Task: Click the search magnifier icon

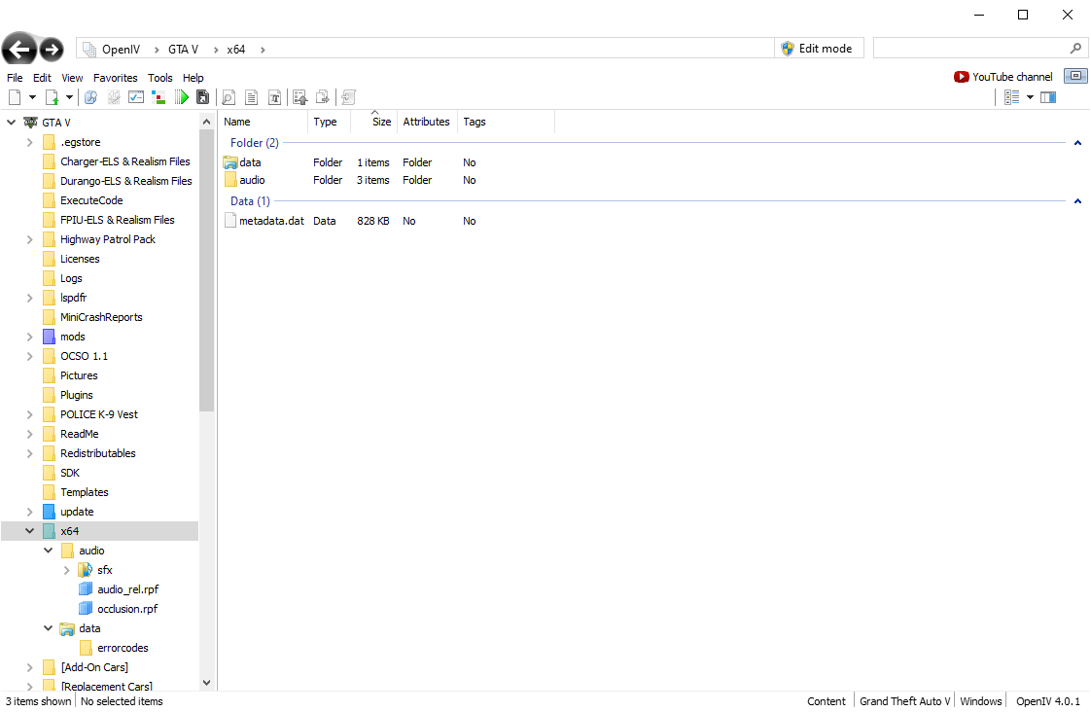Action: tap(1075, 48)
